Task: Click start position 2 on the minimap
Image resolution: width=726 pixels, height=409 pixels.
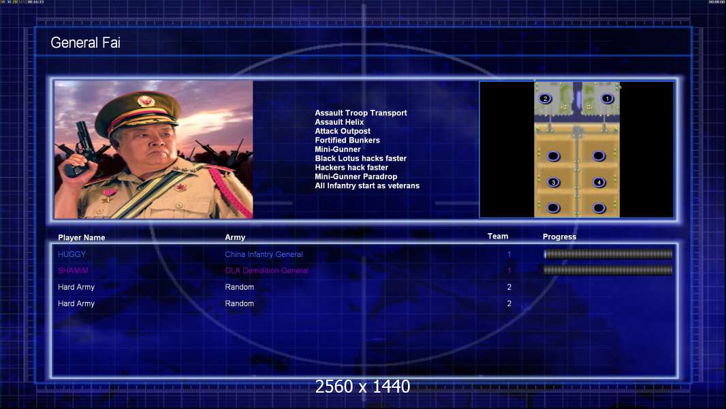Action: tap(546, 99)
